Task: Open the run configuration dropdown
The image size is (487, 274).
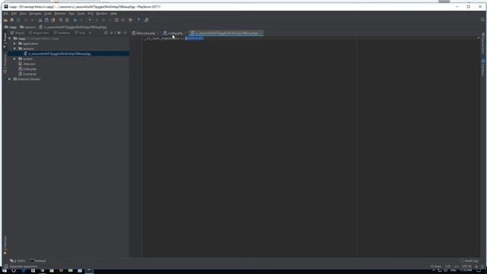Action: [90, 21]
